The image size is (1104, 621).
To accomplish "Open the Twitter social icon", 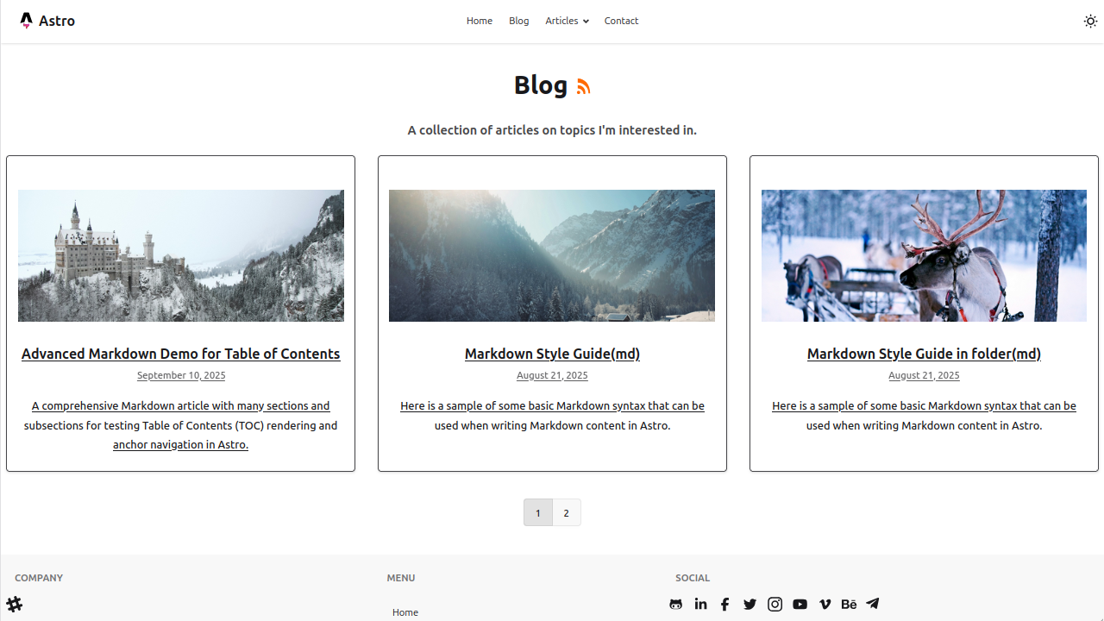I will coord(750,604).
